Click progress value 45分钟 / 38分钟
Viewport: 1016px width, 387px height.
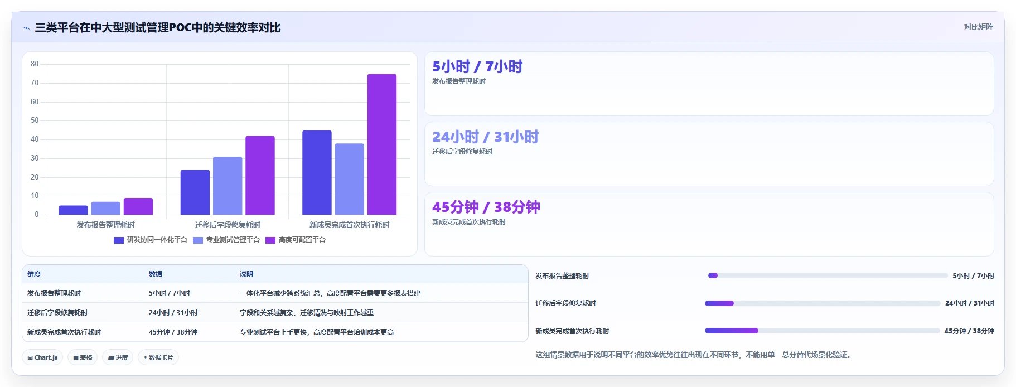click(x=969, y=331)
